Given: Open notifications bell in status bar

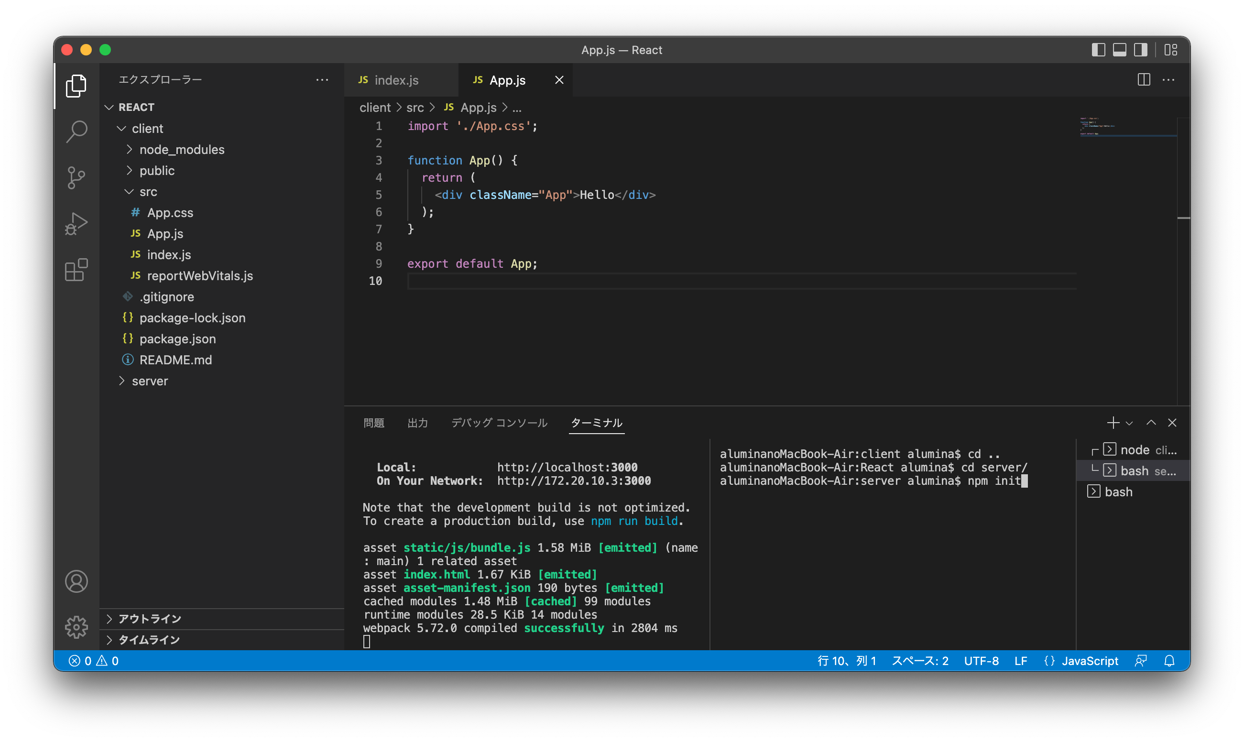Looking at the screenshot, I should click(1169, 661).
